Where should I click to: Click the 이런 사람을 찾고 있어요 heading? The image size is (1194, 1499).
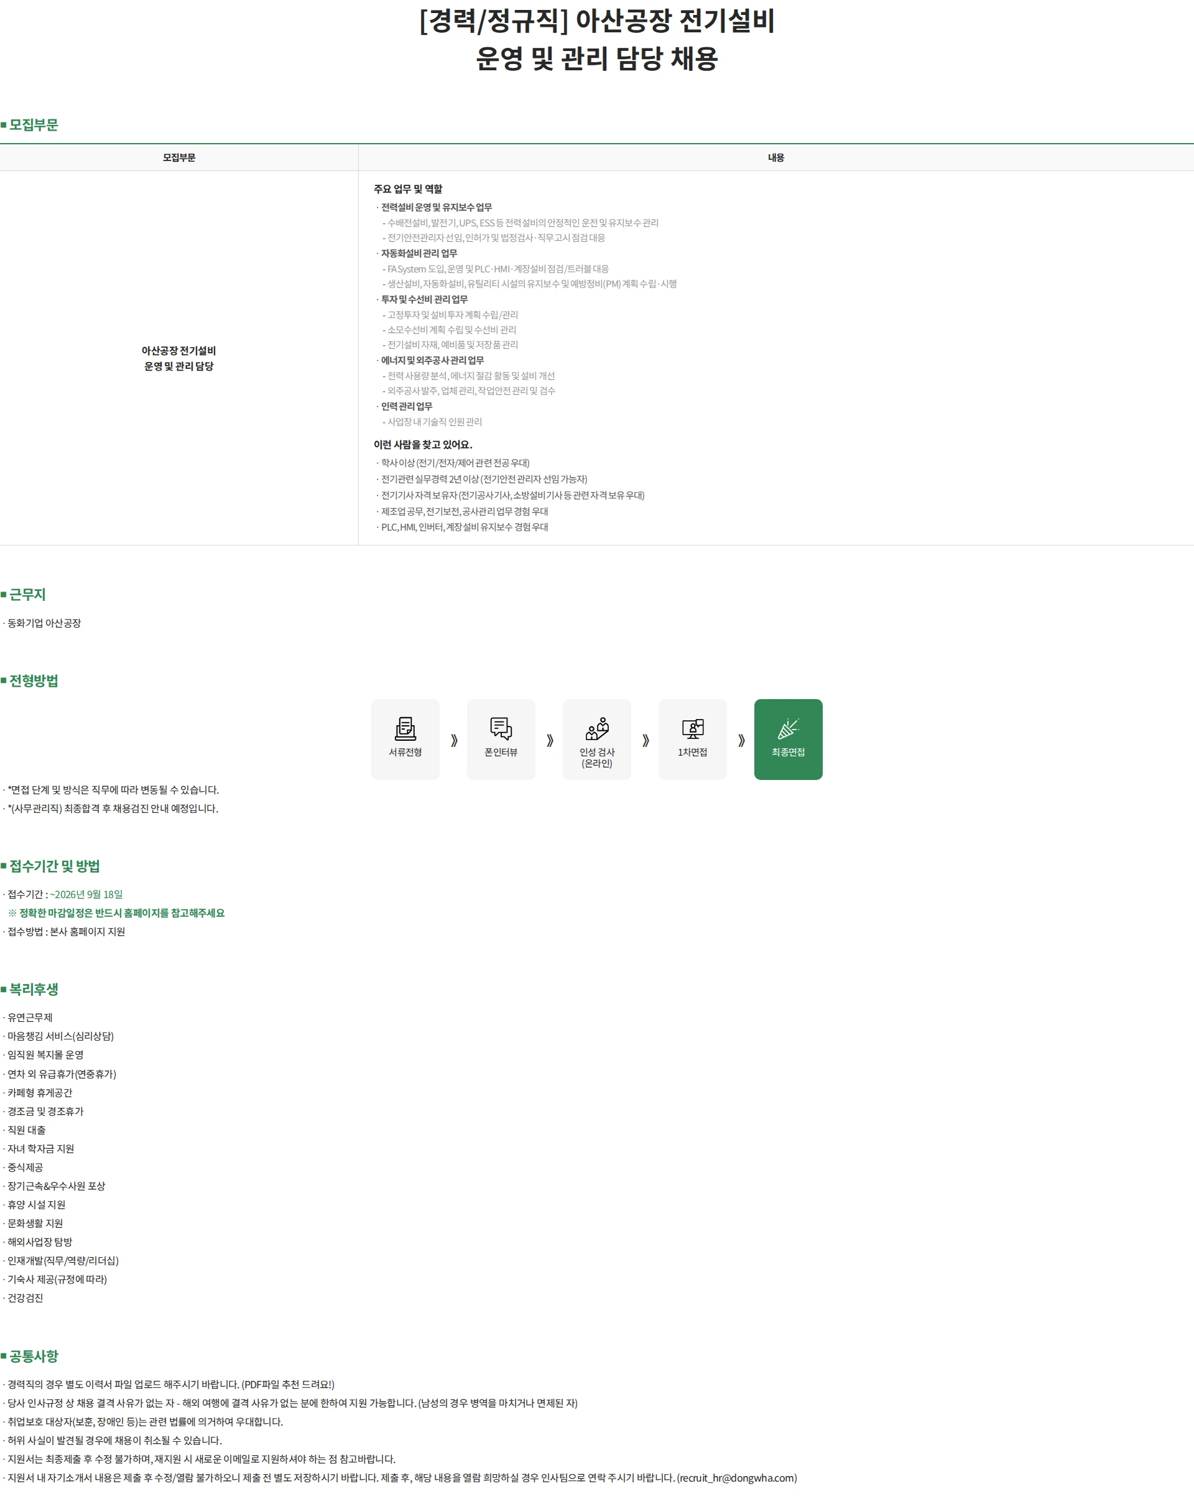click(423, 444)
